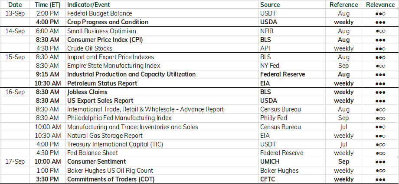Click the Relevance column header

(380, 5)
